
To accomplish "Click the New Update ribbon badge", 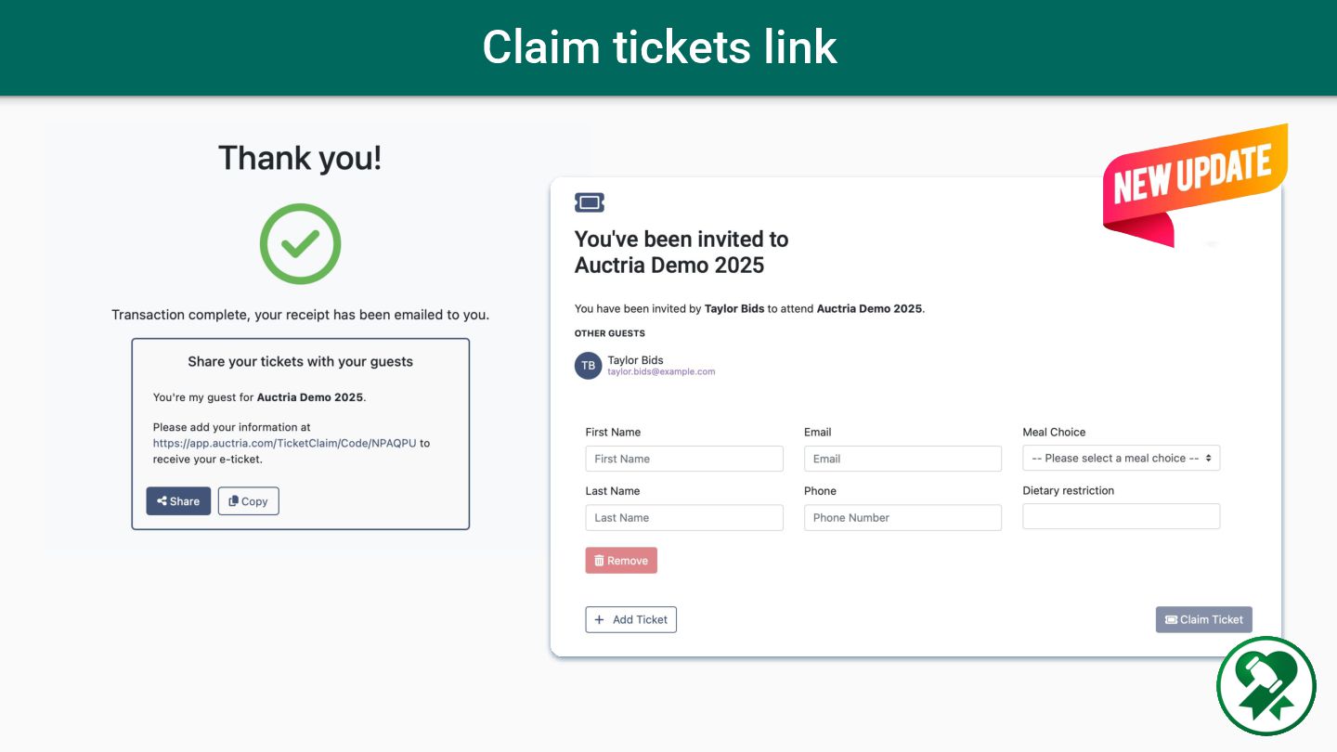I will [1194, 179].
